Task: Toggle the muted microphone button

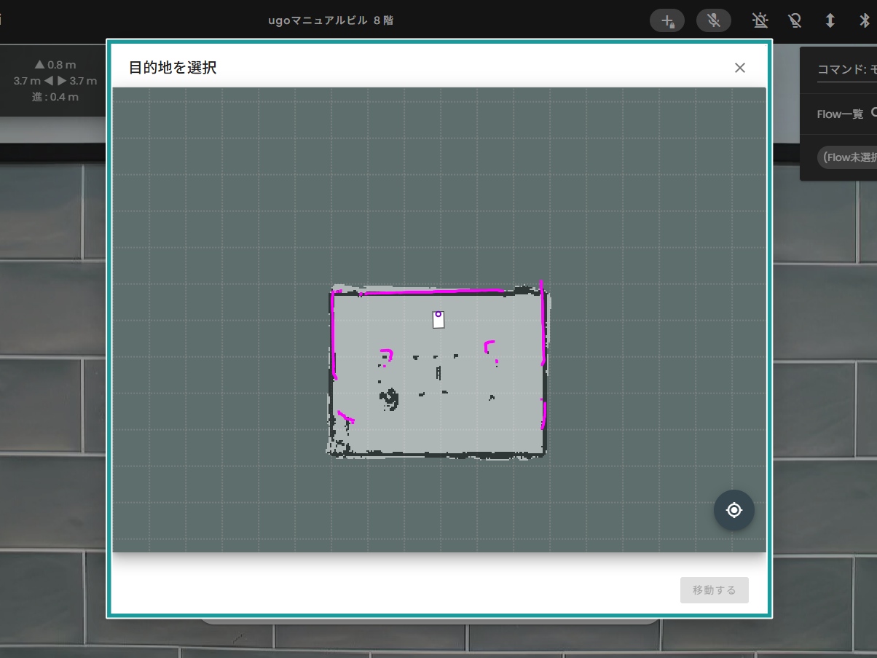Action: coord(714,20)
